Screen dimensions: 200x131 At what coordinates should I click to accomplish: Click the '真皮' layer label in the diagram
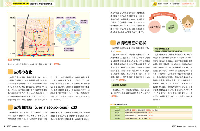click(14, 41)
